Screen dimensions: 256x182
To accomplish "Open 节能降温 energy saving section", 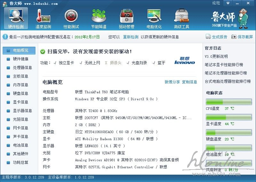I will 99,19.
